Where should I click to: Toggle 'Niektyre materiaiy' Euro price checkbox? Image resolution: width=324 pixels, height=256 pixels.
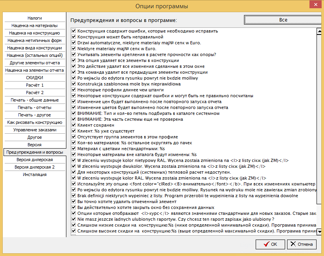pyautogui.click(x=73, y=49)
